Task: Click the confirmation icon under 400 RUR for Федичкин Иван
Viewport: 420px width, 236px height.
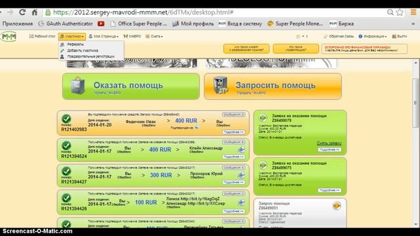Action: point(197,128)
